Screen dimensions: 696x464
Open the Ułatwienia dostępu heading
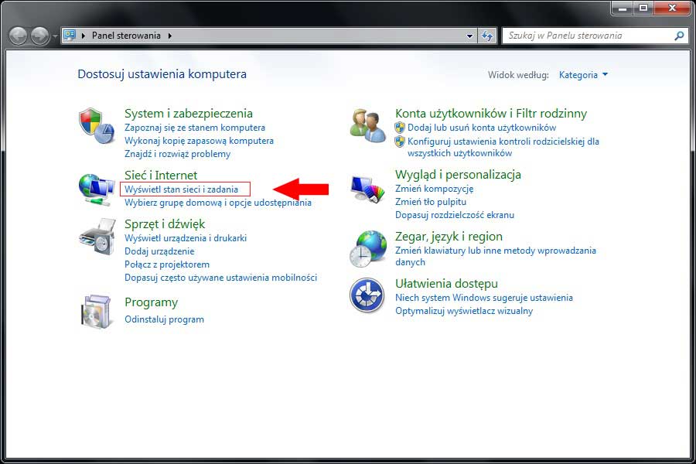pos(446,284)
